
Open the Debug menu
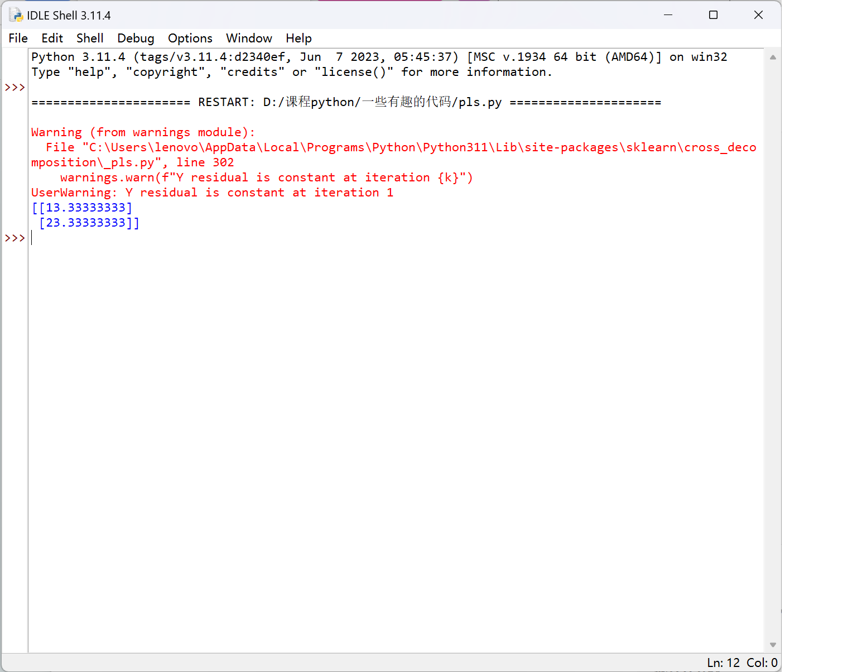click(136, 38)
